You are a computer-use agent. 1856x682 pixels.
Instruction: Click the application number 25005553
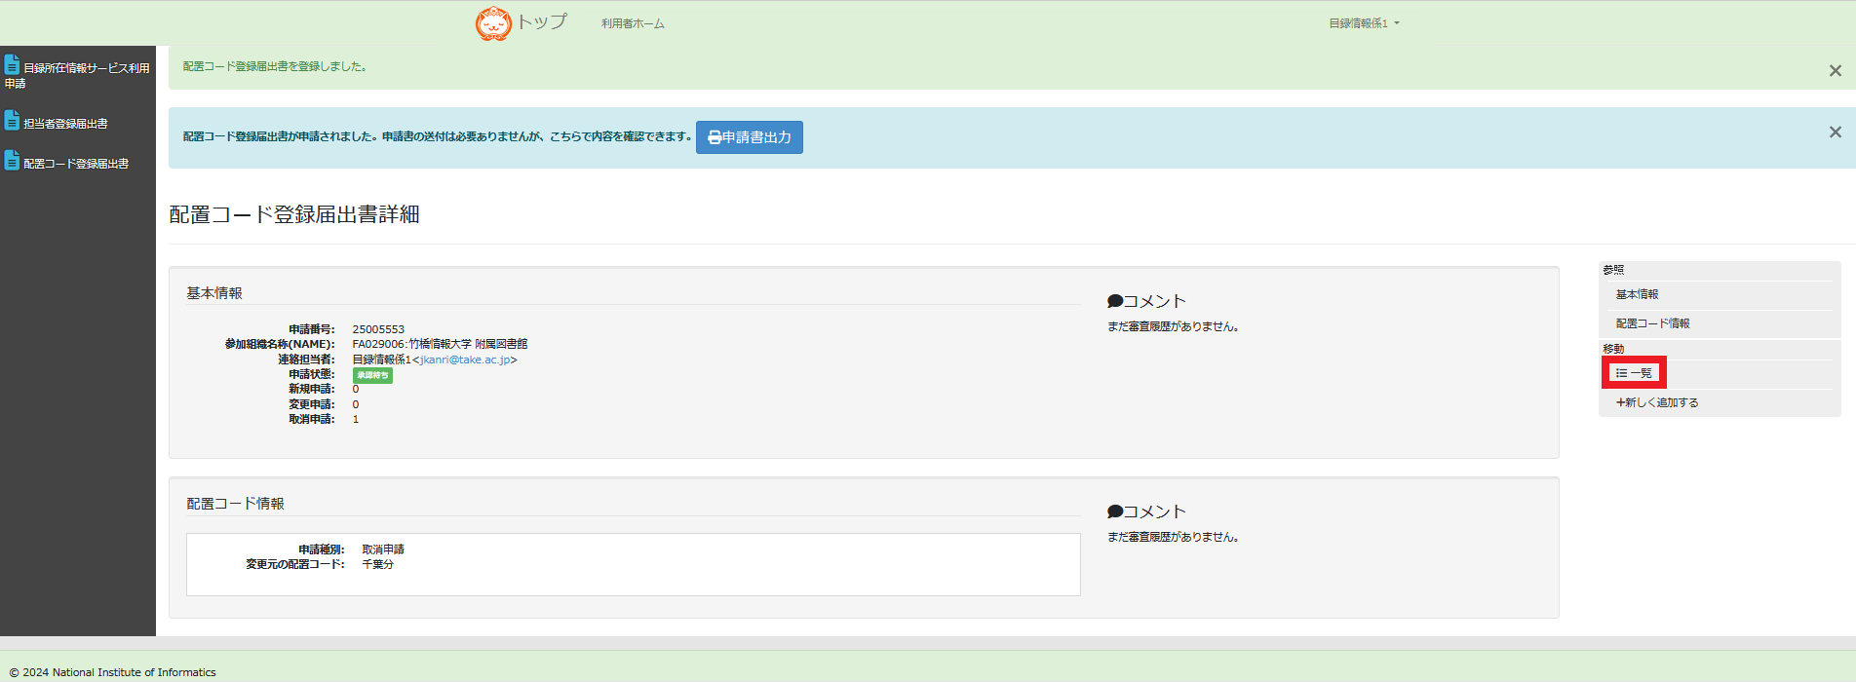pos(378,329)
